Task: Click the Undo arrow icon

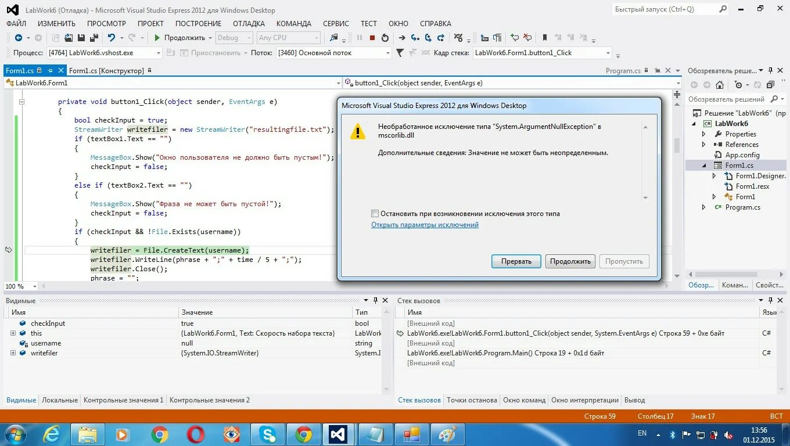Action: [111, 38]
